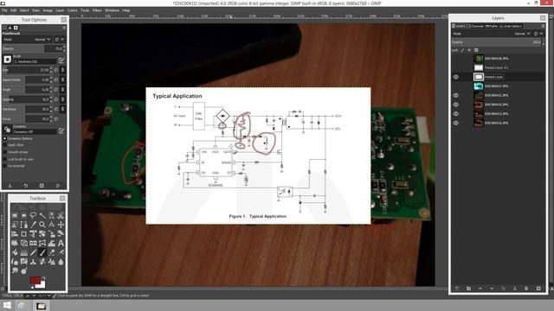Image resolution: width=554 pixels, height=311 pixels.
Task: Toggle lock alpha channel icon in Layers
Action: (x=476, y=50)
